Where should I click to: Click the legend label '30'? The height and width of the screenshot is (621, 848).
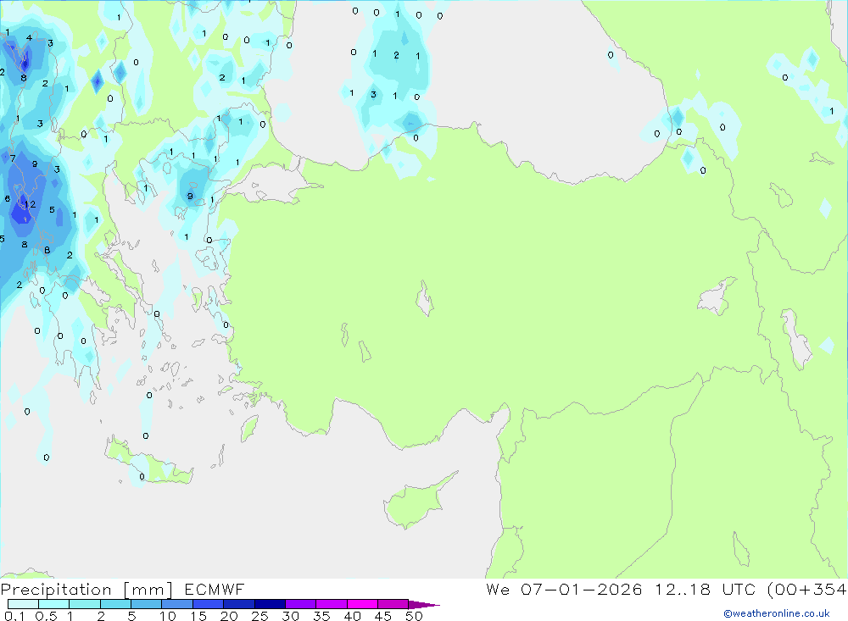tap(290, 616)
